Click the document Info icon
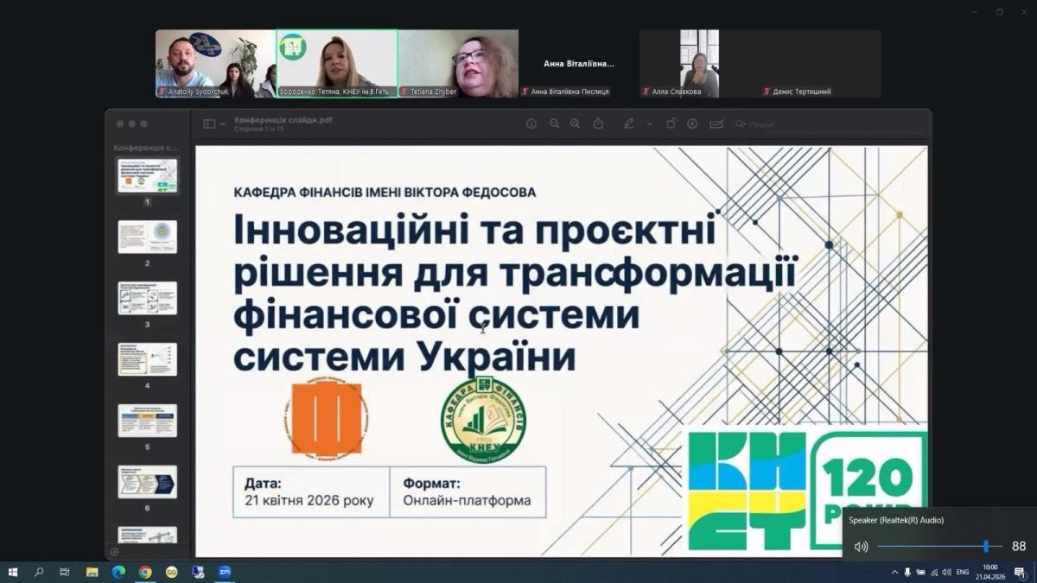This screenshot has height=583, width=1037. 531,124
